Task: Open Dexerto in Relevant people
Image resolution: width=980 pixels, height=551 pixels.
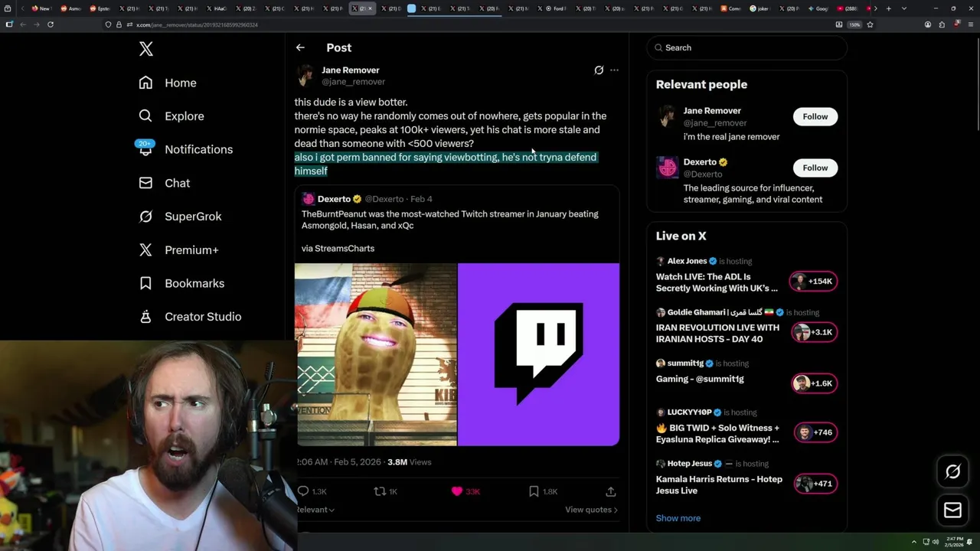Action: point(700,162)
